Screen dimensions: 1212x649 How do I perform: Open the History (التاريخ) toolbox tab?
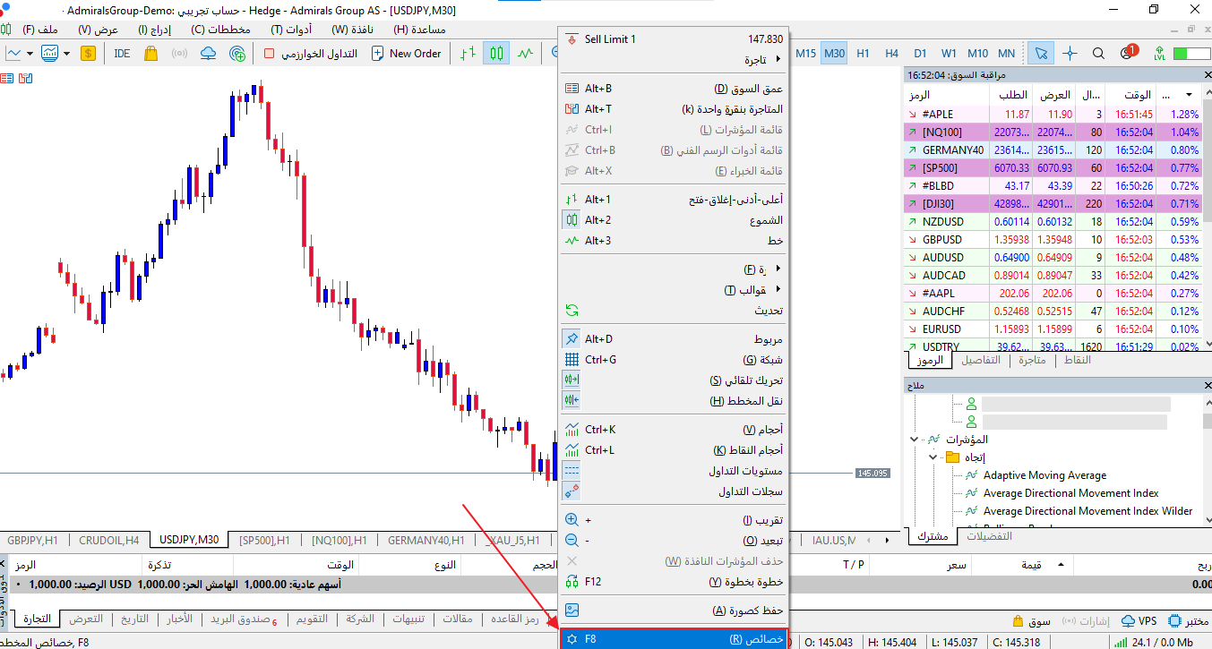pos(134,619)
